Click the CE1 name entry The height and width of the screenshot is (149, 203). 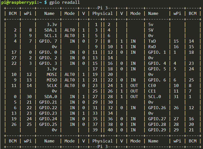[152, 91]
